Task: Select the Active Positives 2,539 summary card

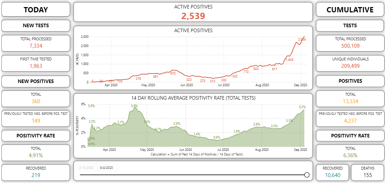Action: click(193, 12)
